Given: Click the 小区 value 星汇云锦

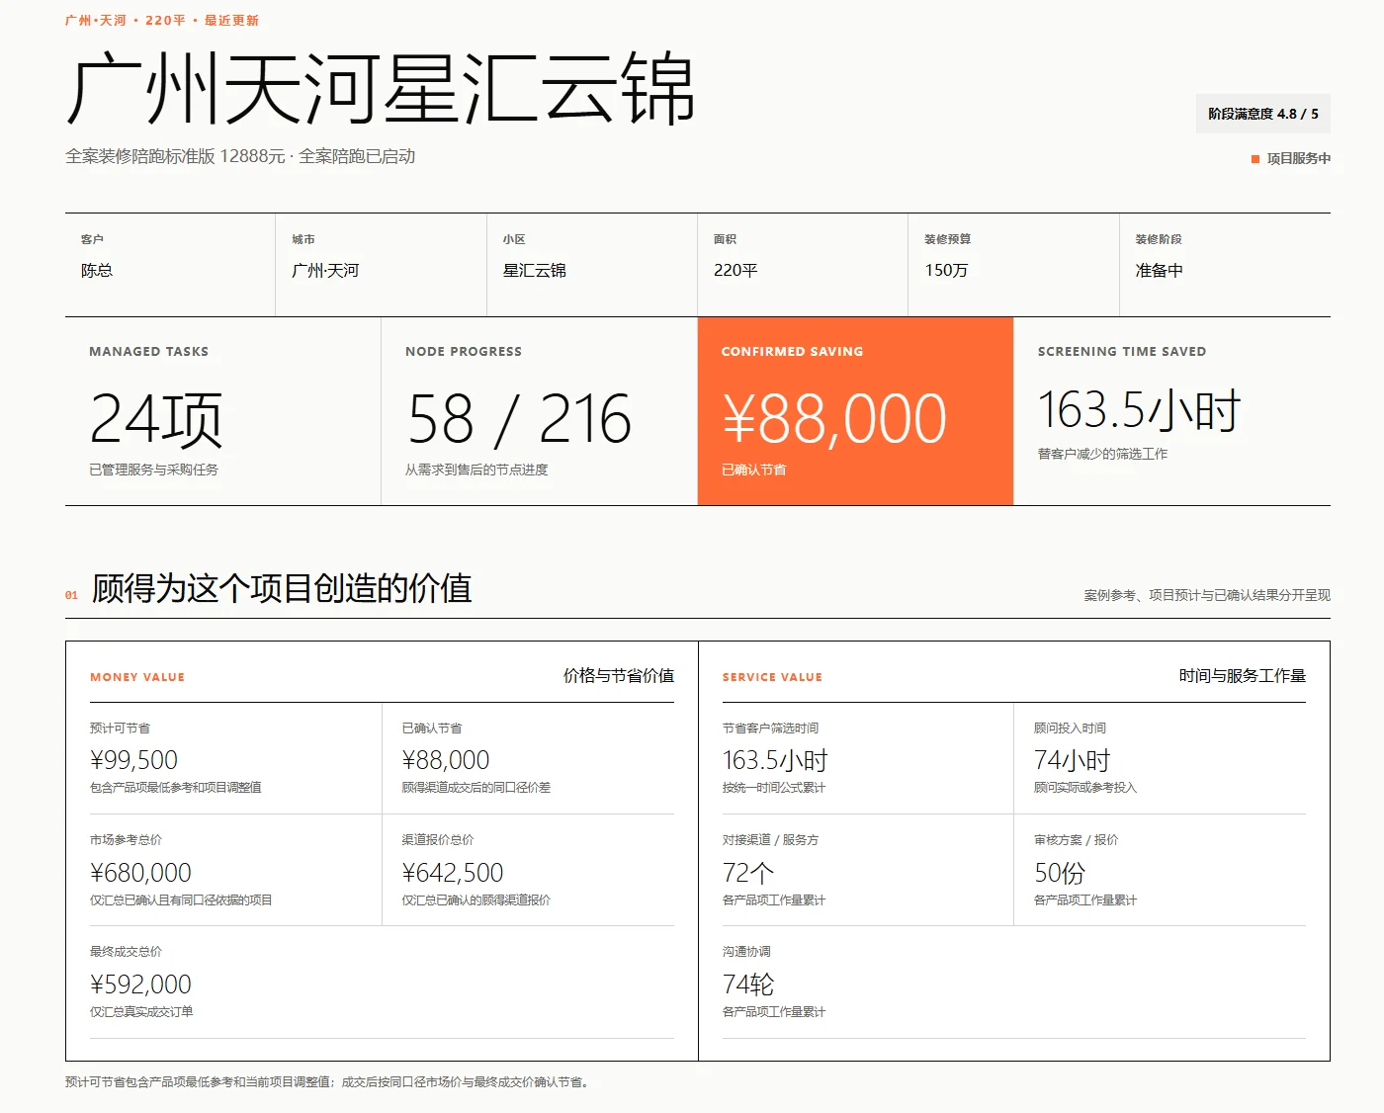Looking at the screenshot, I should tap(535, 270).
